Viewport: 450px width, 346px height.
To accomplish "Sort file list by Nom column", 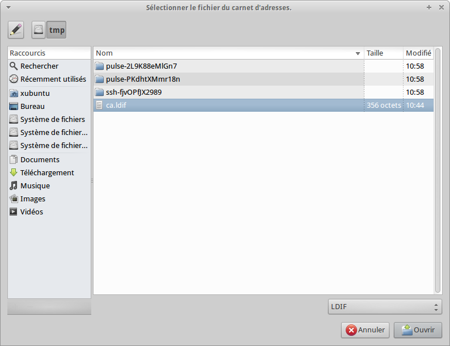I will (227, 53).
